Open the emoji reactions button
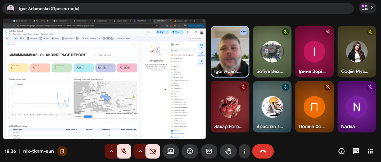The width and height of the screenshot is (381, 162). click(x=190, y=151)
